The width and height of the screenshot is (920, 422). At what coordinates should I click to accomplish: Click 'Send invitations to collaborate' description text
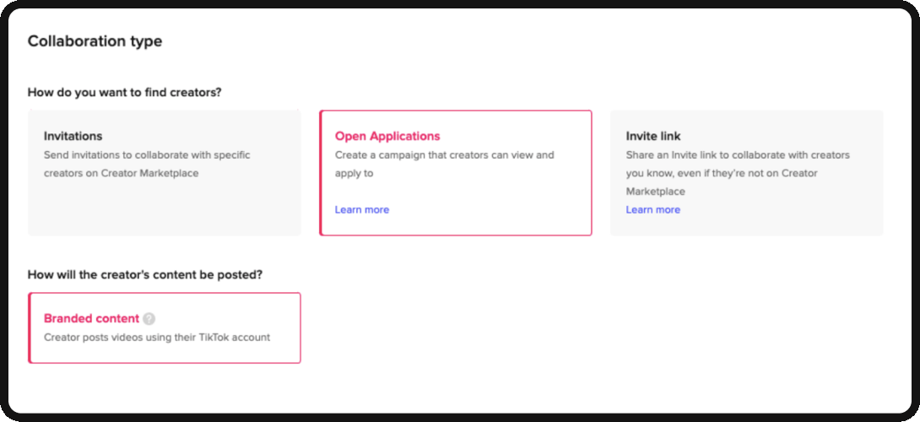[147, 165]
